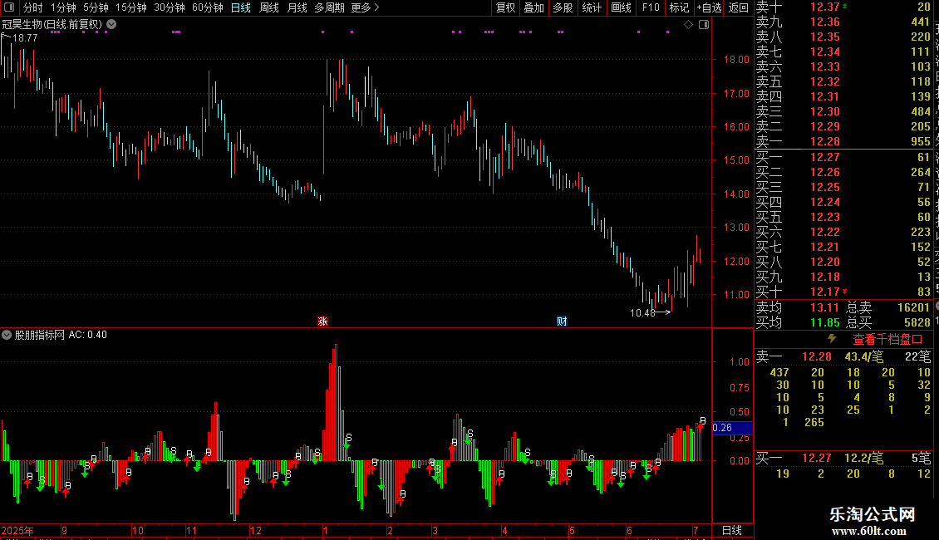The height and width of the screenshot is (540, 939).
Task: Add stock via +自选
Action: tap(710, 7)
